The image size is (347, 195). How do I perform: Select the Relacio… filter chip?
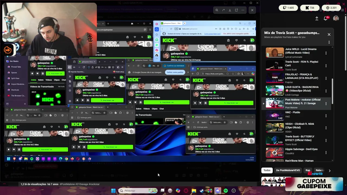[x=320, y=170]
